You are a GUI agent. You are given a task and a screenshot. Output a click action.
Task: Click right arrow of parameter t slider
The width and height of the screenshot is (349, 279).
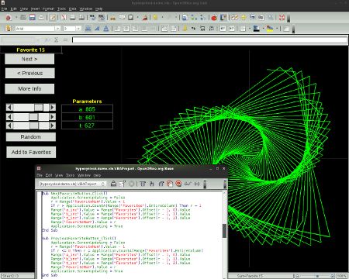click(x=53, y=126)
